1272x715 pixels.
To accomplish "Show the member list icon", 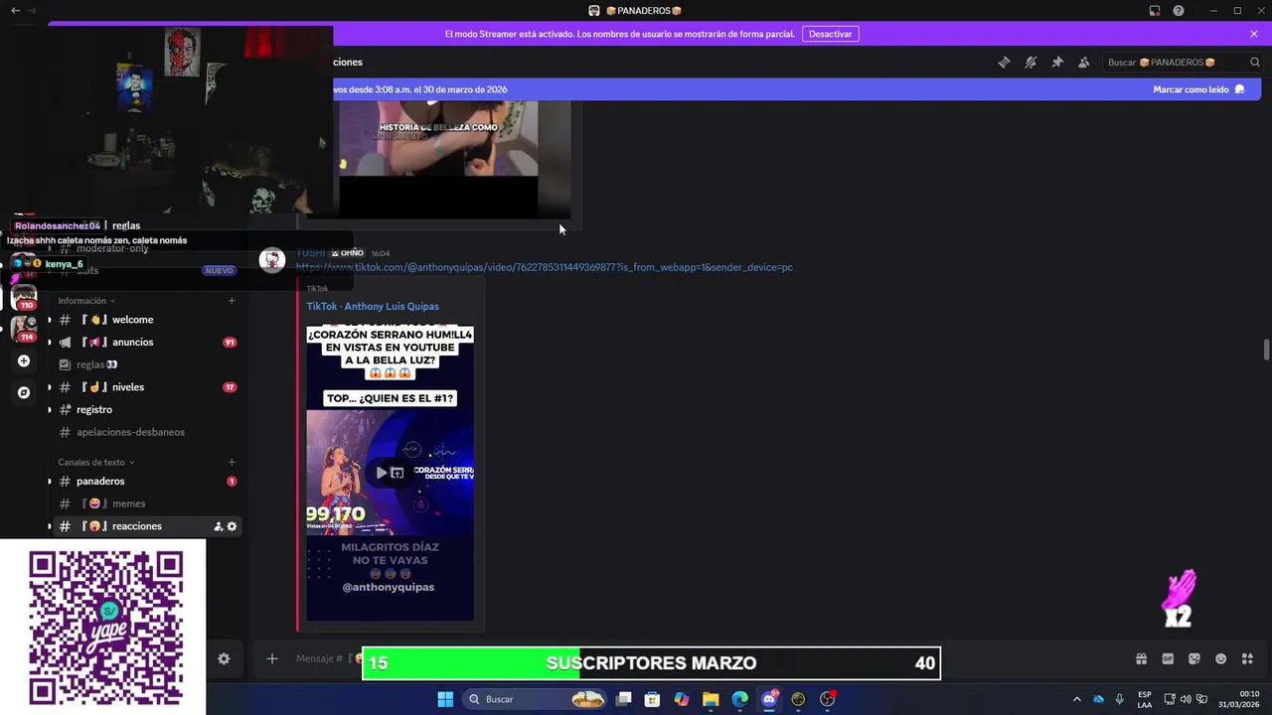I will click(x=1084, y=62).
